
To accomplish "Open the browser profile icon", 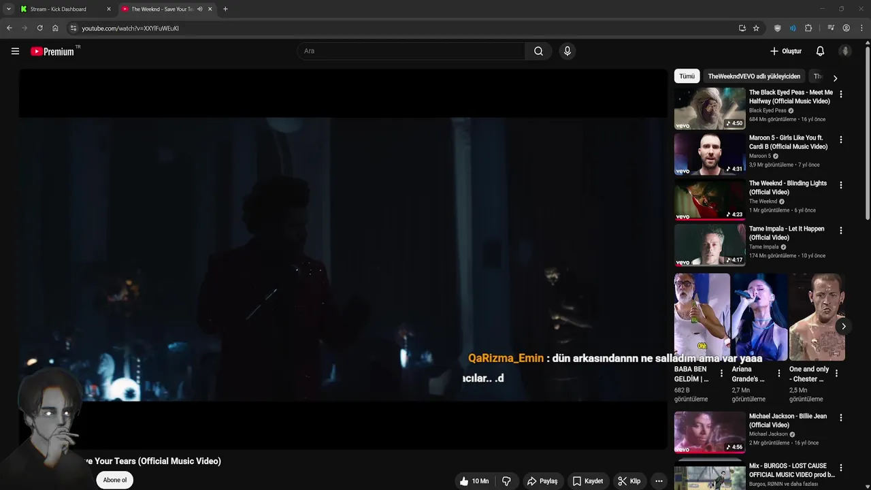I will click(x=847, y=28).
